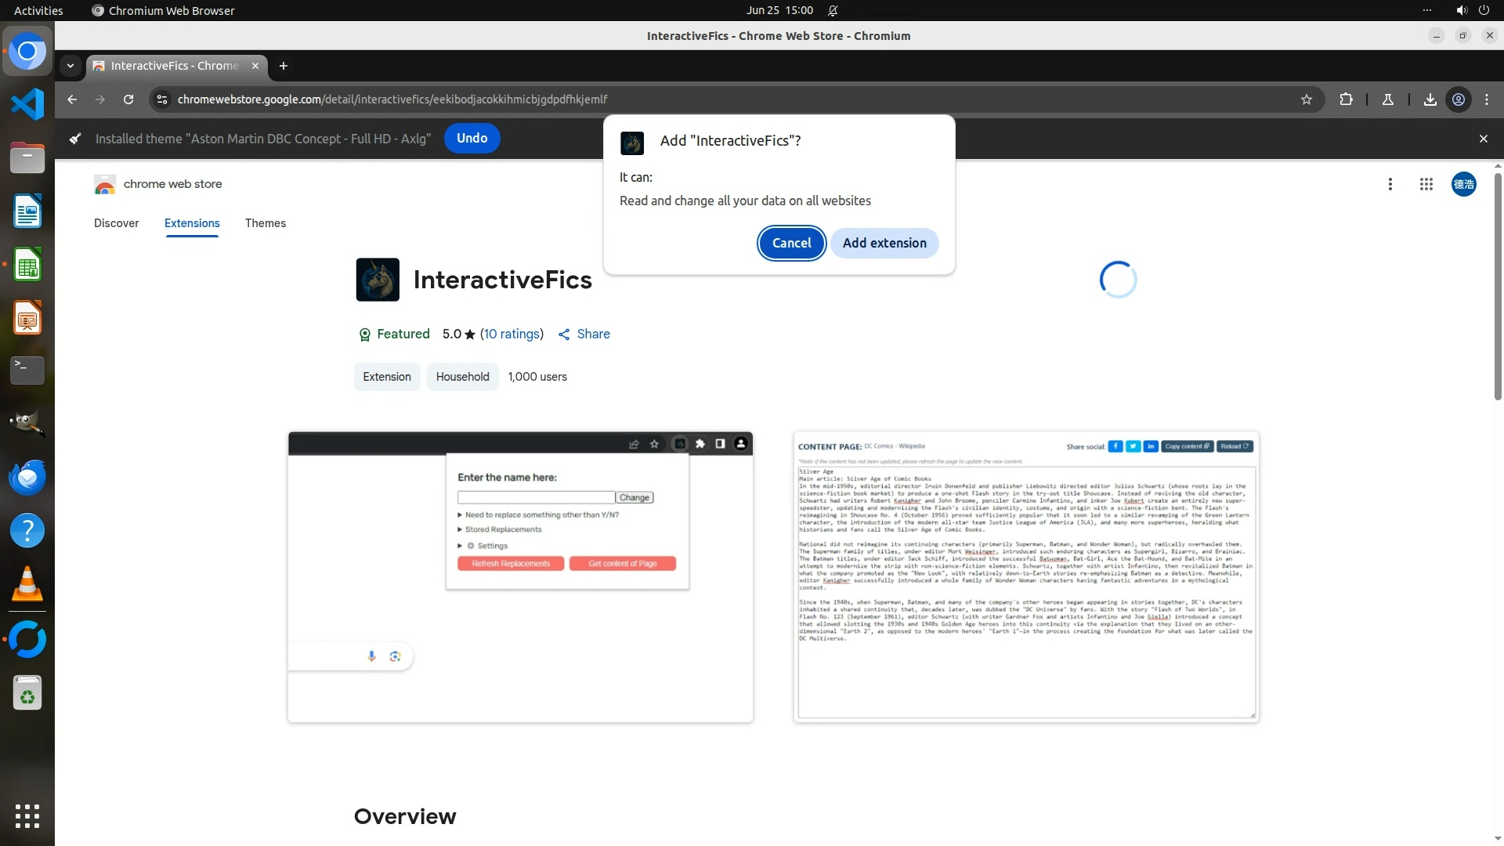Image resolution: width=1504 pixels, height=846 pixels.
Task: View site information icon in the address bar
Action: pos(162,99)
